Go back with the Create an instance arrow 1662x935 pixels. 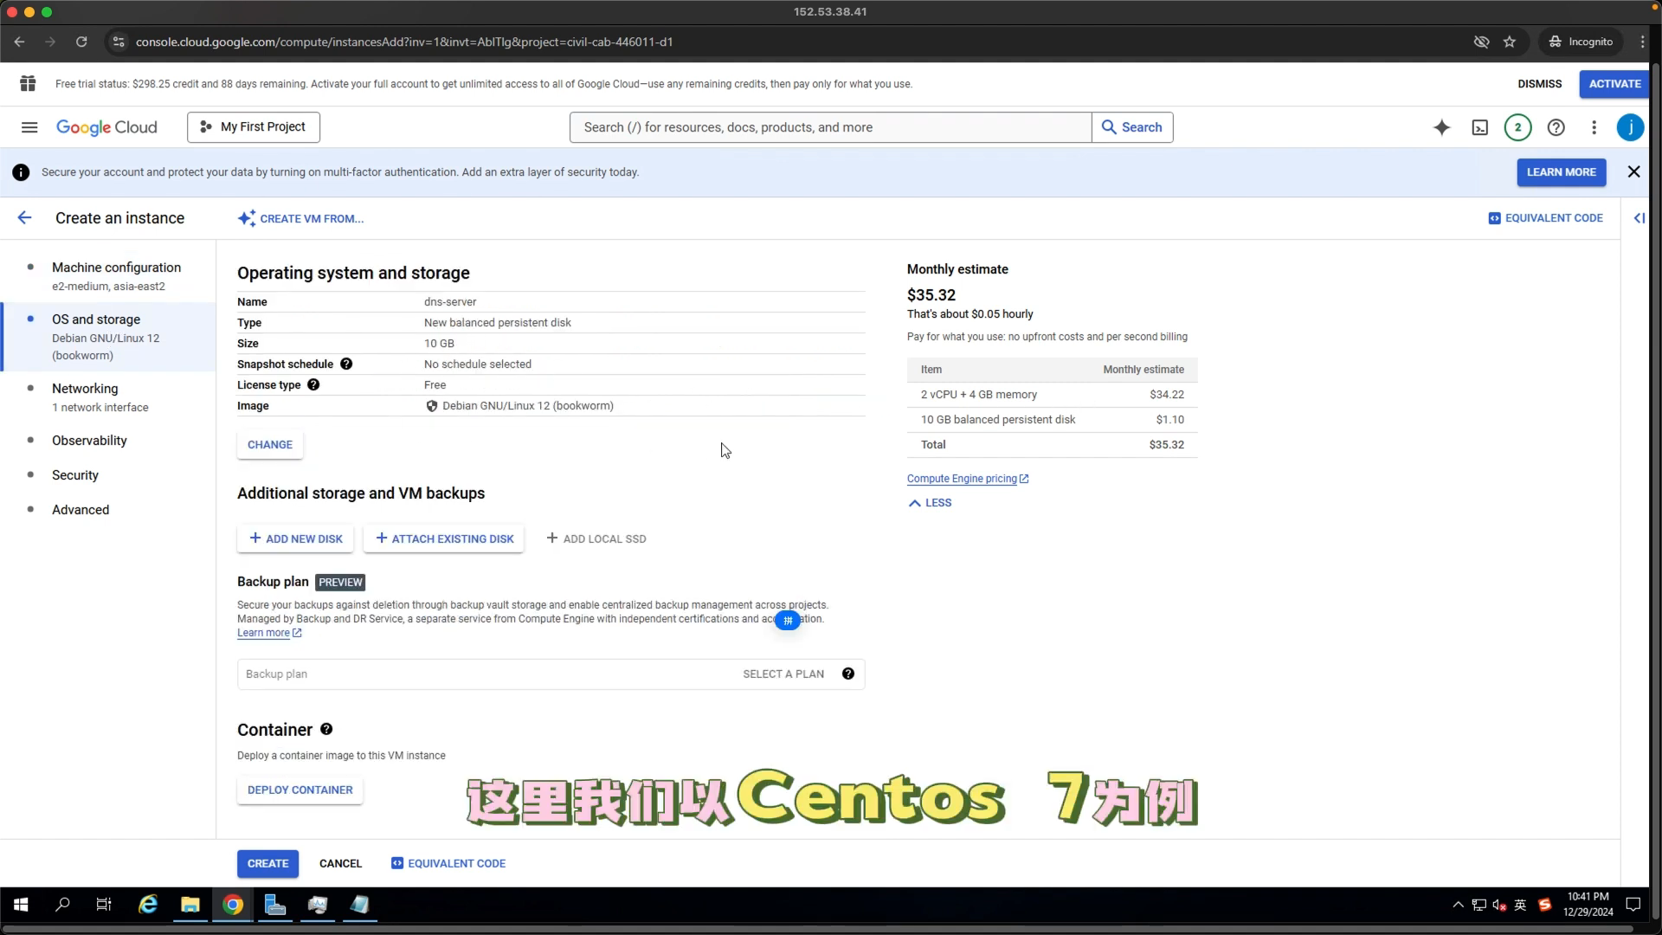[24, 218]
